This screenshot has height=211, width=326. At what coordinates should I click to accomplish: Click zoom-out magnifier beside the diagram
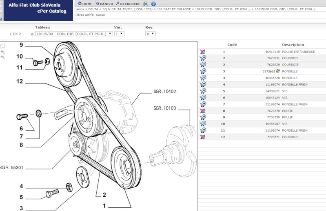click(2, 57)
